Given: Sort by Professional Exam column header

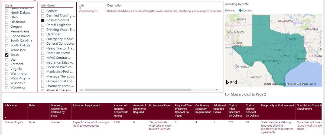Looking at the screenshot, I should point(160,106).
